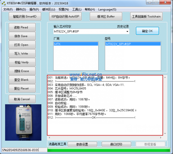
Task: Run Blank check button
Action: click(21, 80)
